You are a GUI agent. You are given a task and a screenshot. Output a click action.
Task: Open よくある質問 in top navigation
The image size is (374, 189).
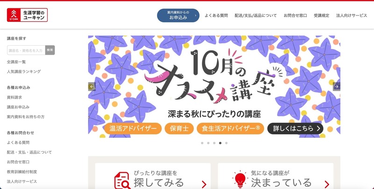216,15
